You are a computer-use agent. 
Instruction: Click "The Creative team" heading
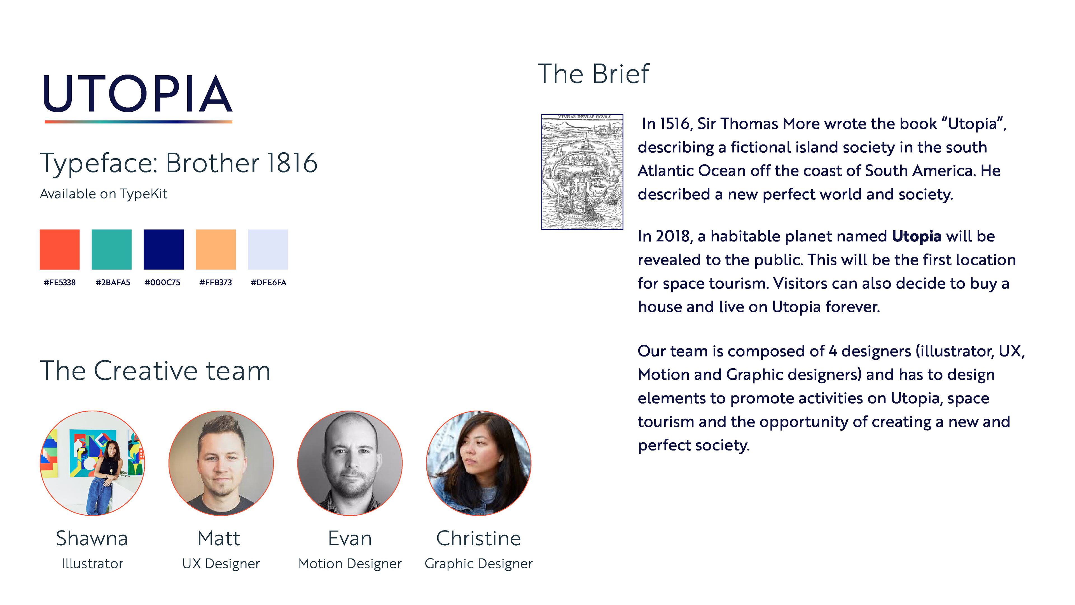155,371
